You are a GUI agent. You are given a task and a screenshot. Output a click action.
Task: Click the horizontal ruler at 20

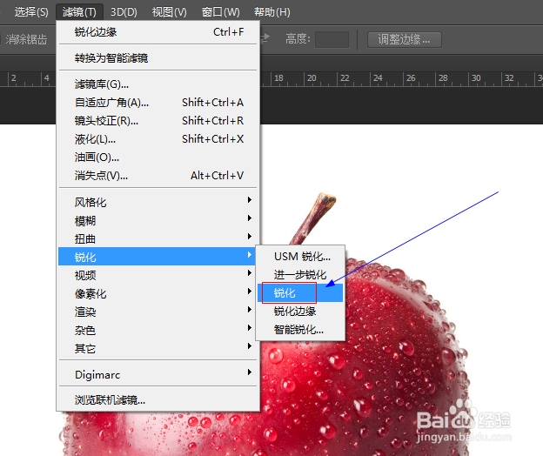click(312, 79)
